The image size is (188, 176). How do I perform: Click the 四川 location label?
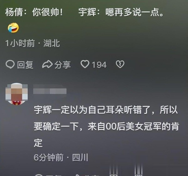[x=80, y=158]
